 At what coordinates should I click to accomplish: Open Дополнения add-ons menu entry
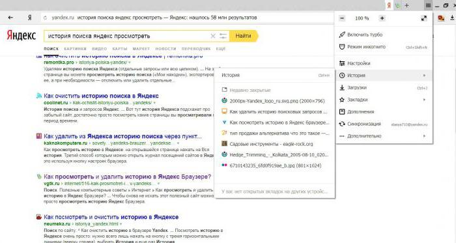pyautogui.click(x=384, y=111)
